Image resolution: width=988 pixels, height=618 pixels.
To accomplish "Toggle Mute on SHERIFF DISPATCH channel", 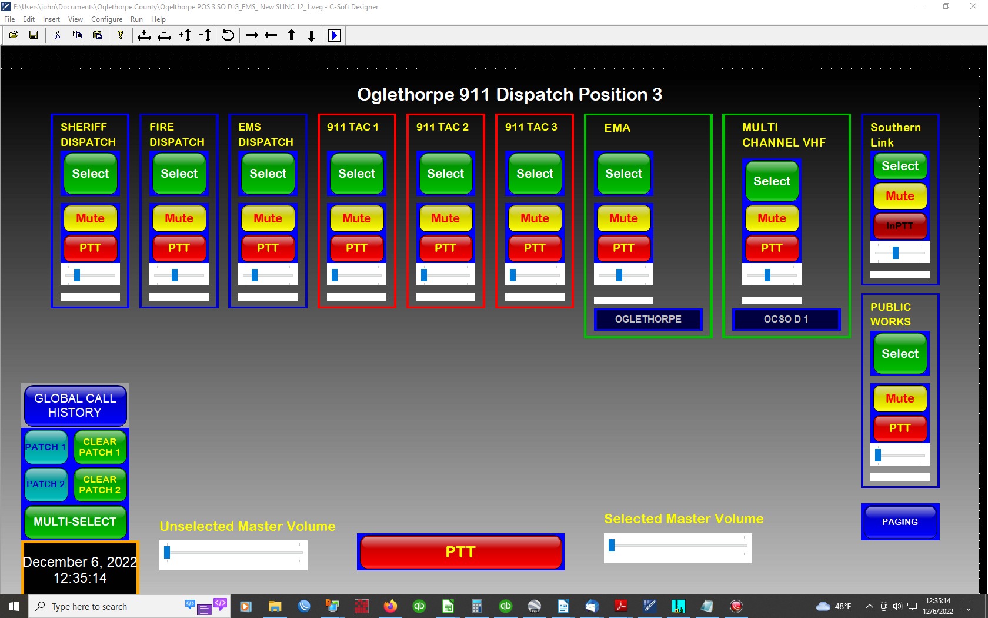I will point(90,218).
